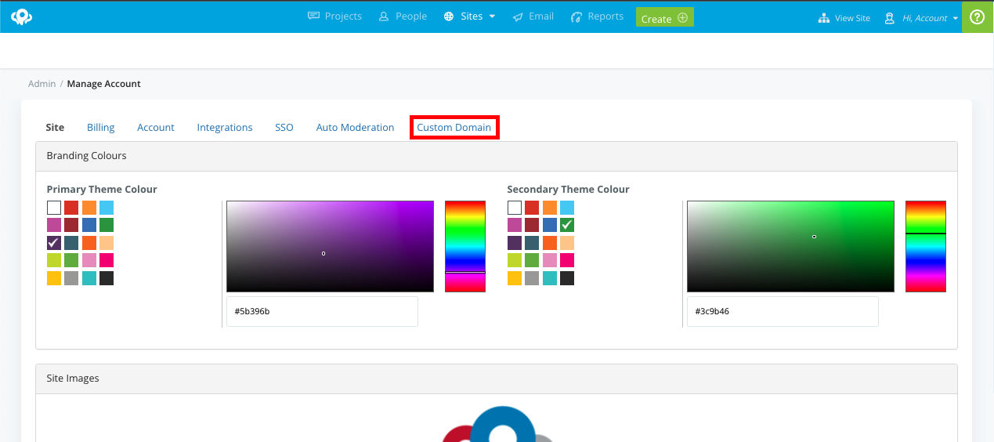Choose the slate teal swatch in Primary palette
Image resolution: width=994 pixels, height=442 pixels.
coord(71,243)
